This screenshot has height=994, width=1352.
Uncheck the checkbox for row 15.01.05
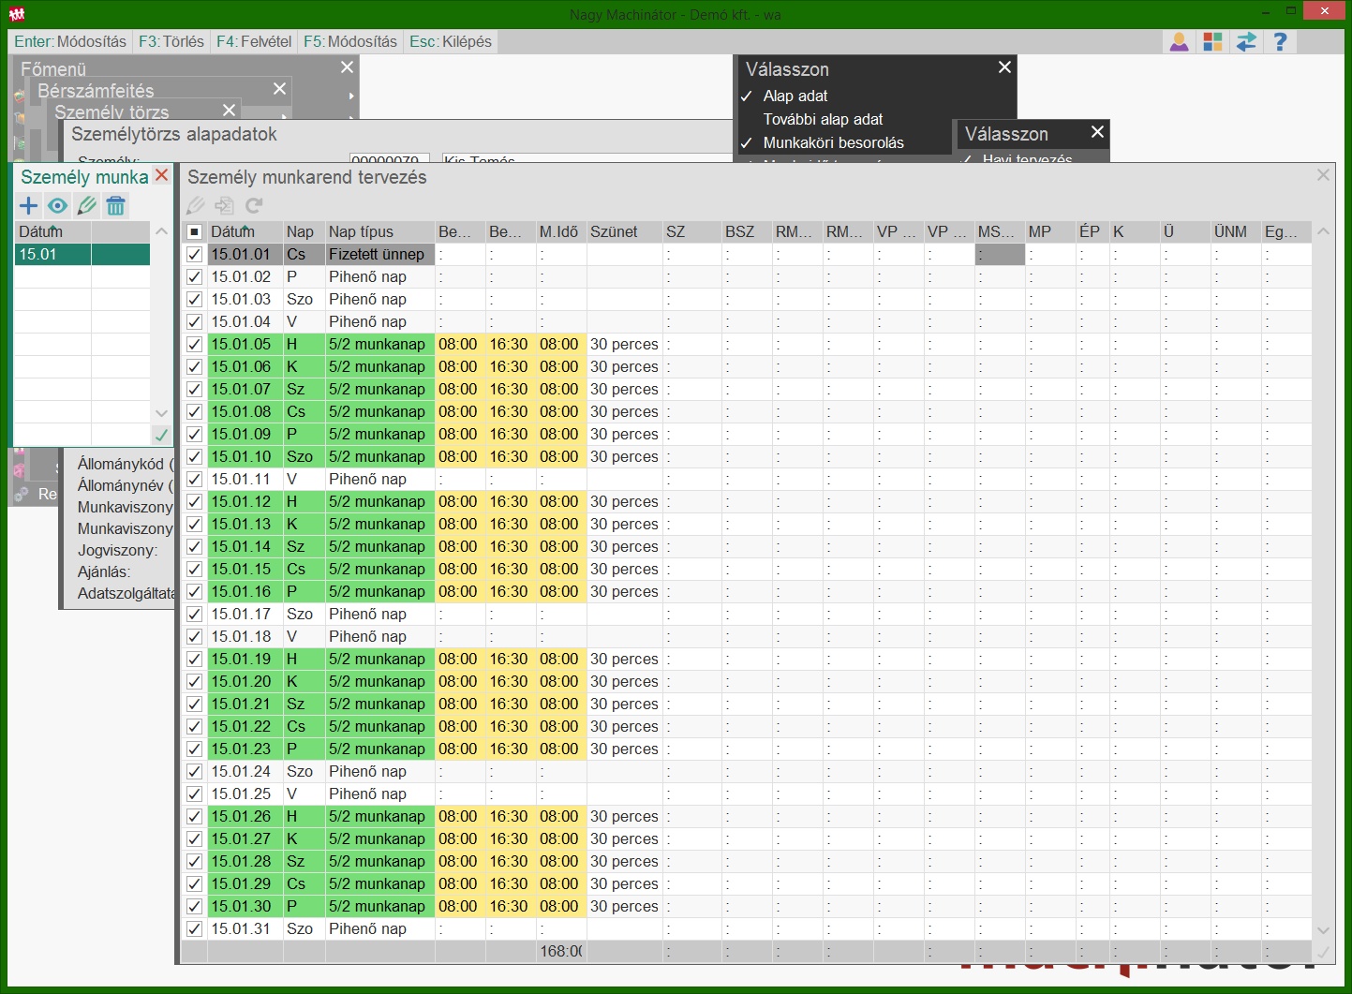pos(195,344)
